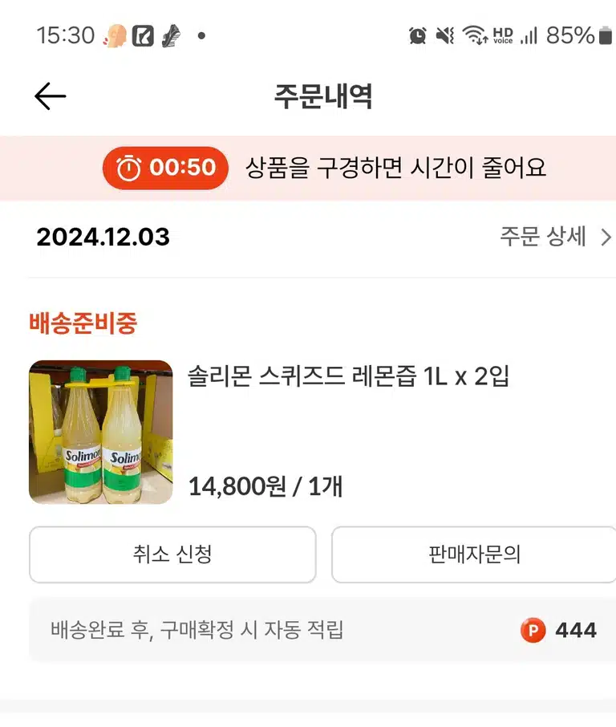Tap the Wi-Fi signal status icon

[475, 35]
